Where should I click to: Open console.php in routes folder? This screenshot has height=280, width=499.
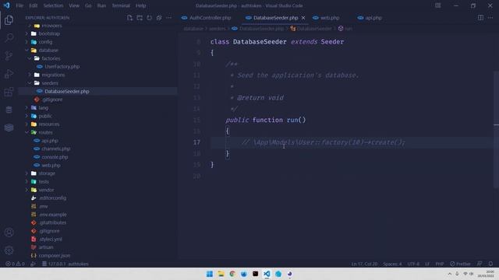click(55, 157)
